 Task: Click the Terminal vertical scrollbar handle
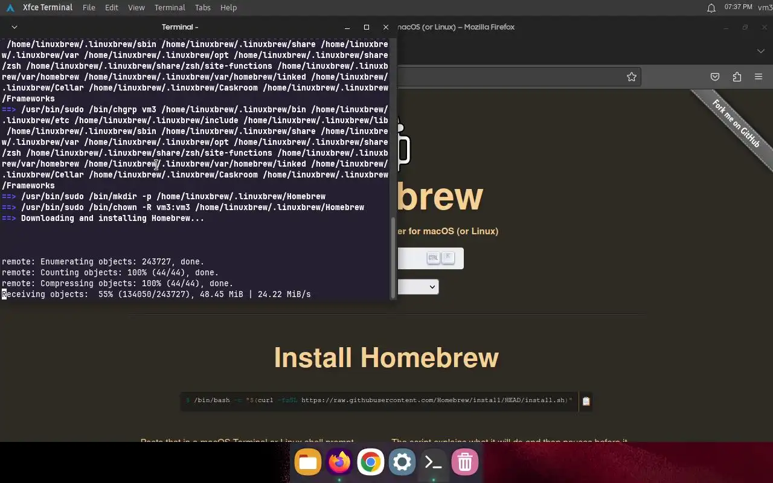pos(394,258)
